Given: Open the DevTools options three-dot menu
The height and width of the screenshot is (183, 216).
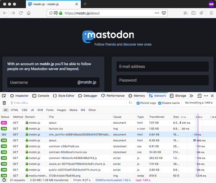Looking at the screenshot, I should coord(206,96).
